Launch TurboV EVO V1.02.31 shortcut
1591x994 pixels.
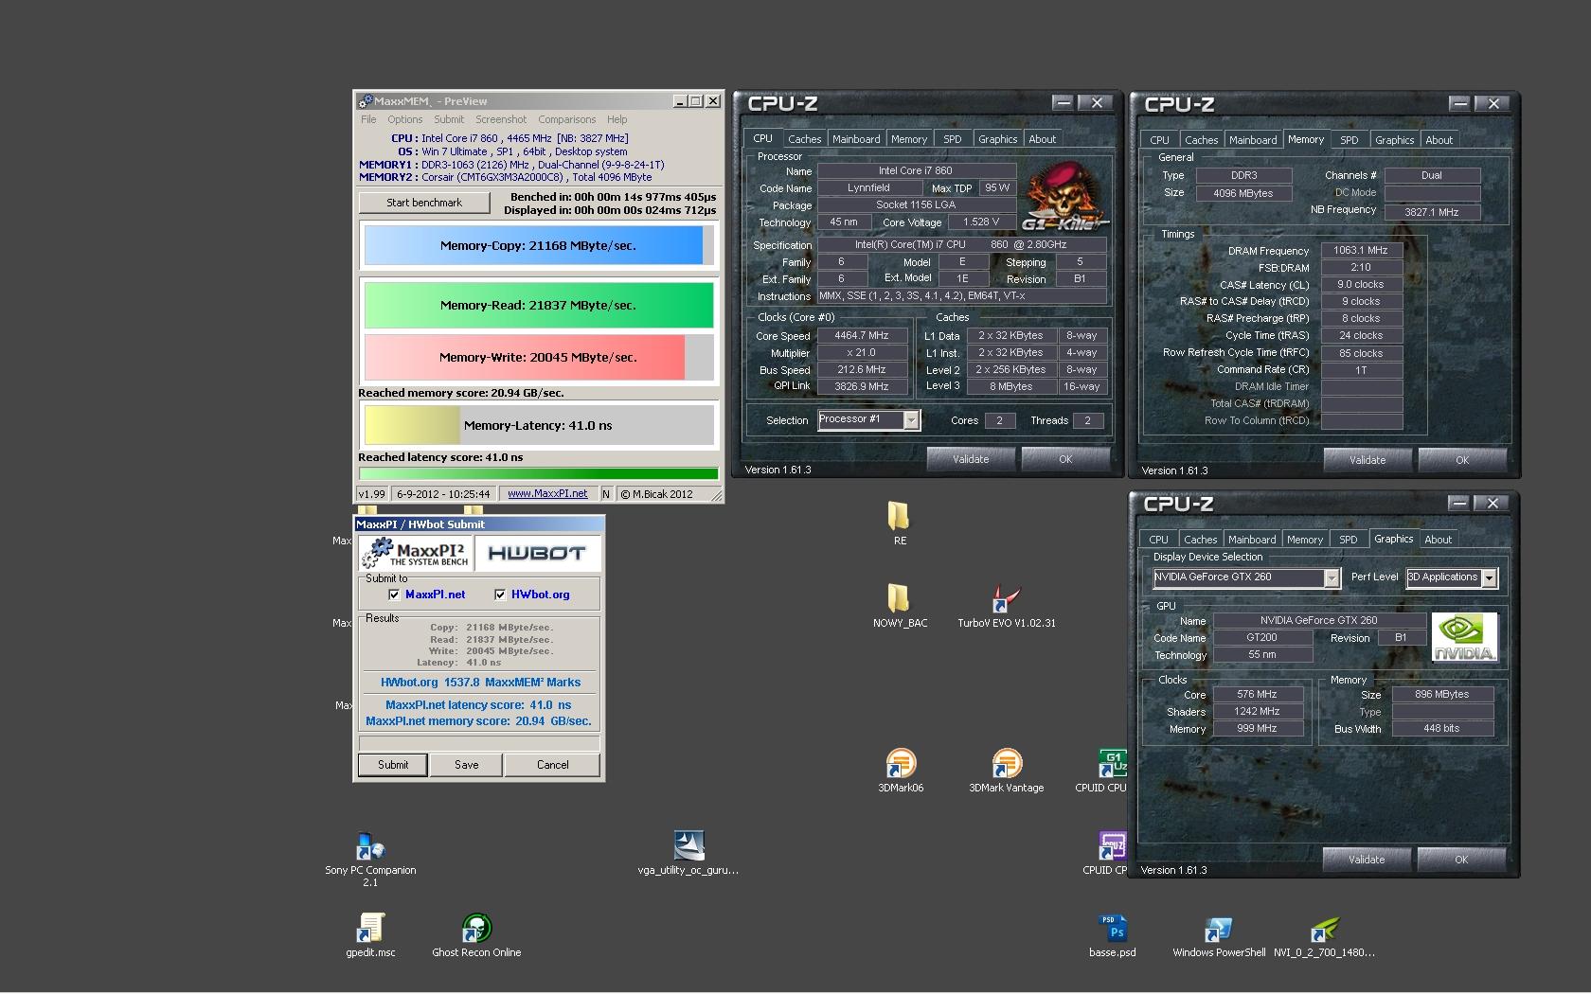pos(1006,598)
